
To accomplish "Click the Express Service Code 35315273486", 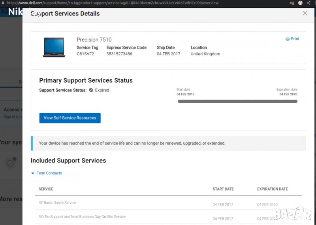I will click(x=119, y=54).
